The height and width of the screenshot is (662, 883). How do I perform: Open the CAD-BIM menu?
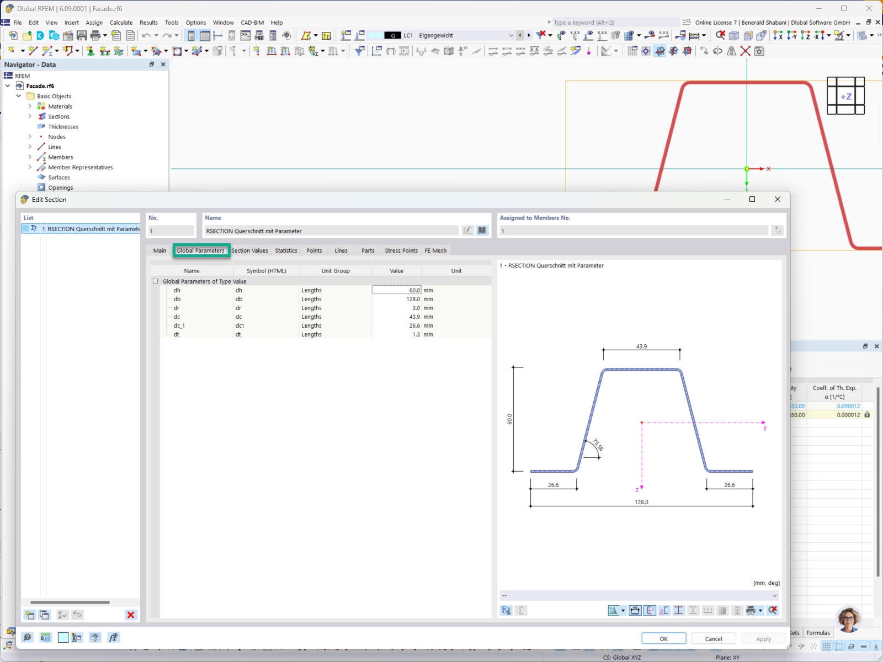coord(252,23)
